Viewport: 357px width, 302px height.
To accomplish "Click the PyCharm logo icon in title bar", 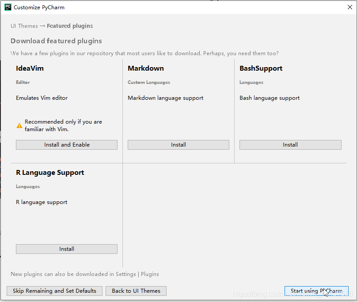I will (x=8, y=7).
